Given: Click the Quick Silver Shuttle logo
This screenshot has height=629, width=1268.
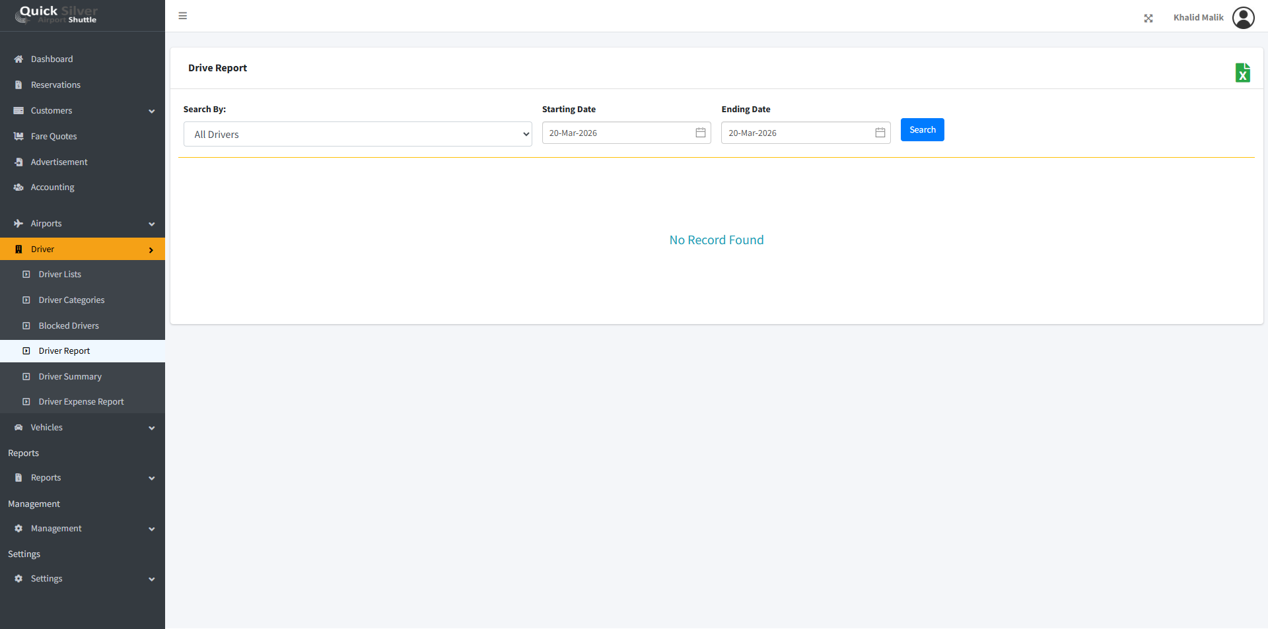Looking at the screenshot, I should 58,15.
